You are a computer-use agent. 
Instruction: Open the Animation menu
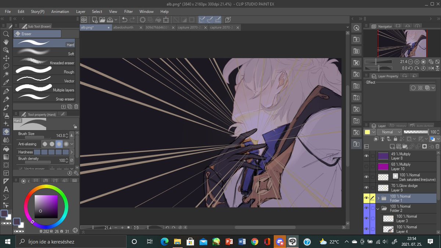pyautogui.click(x=60, y=12)
